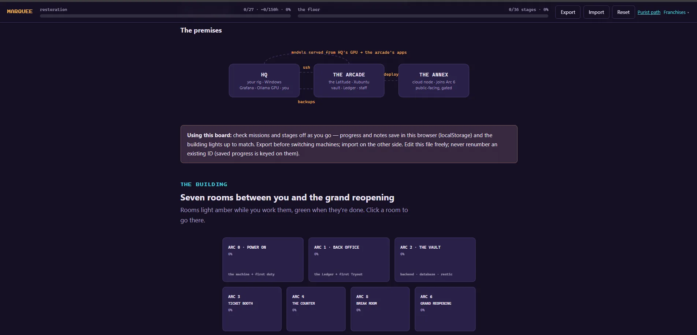Click the 'Using this board' note box

[x=349, y=144]
